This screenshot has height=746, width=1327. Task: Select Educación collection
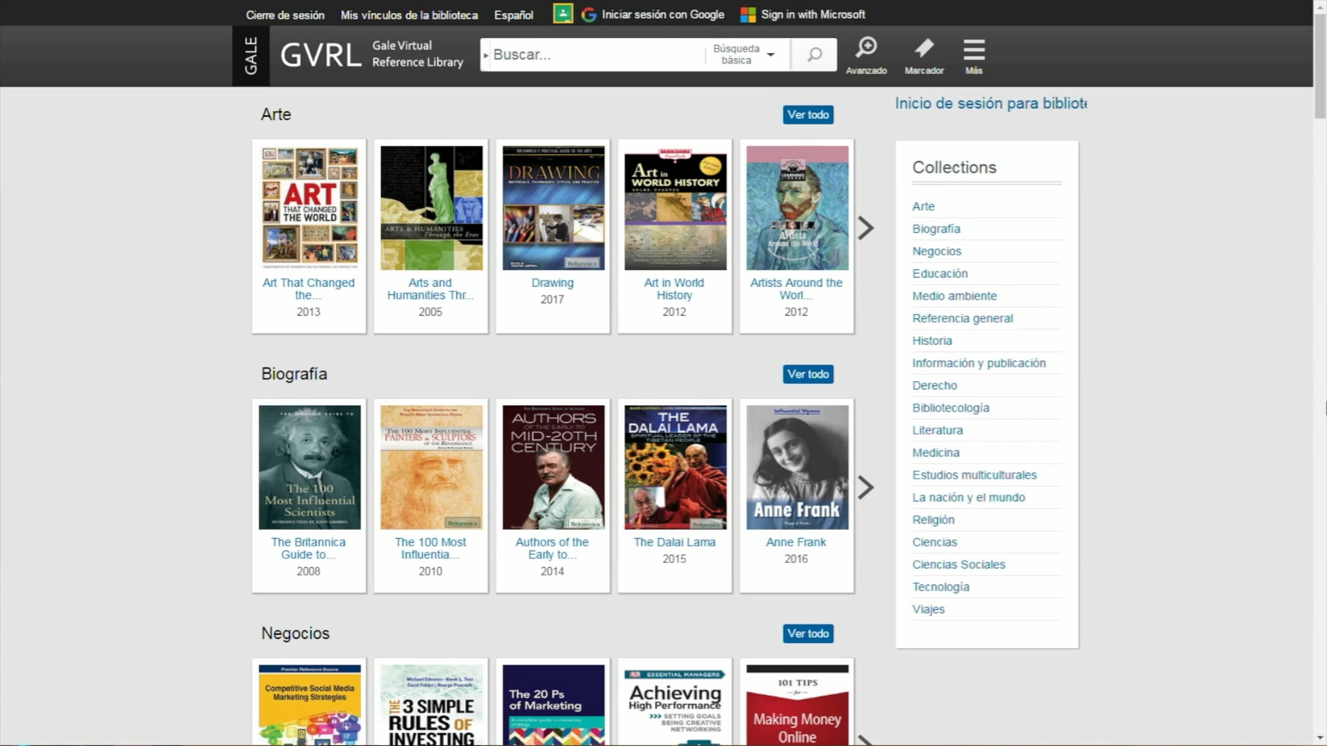point(940,274)
